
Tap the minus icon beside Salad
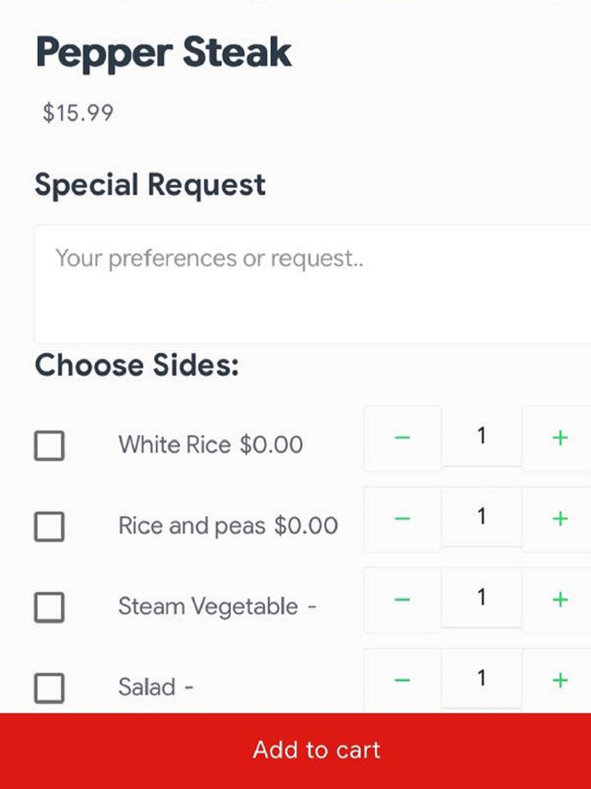point(403,680)
